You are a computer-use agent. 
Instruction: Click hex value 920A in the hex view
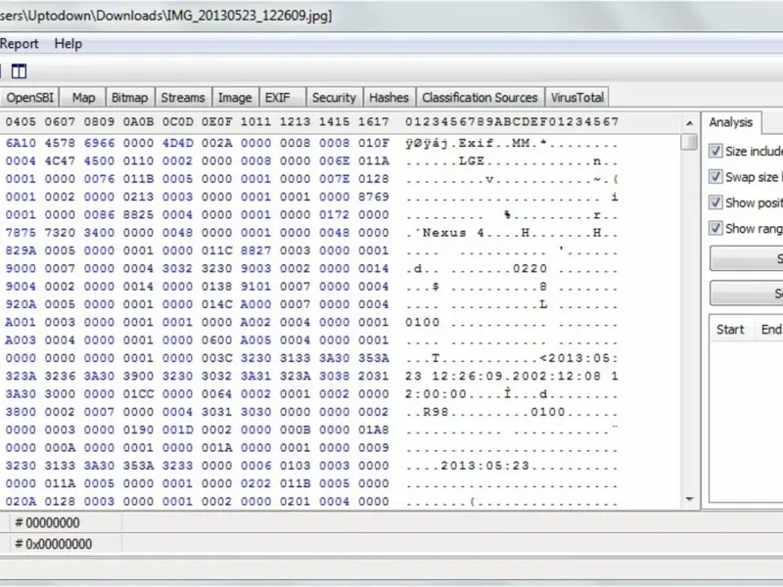21,304
